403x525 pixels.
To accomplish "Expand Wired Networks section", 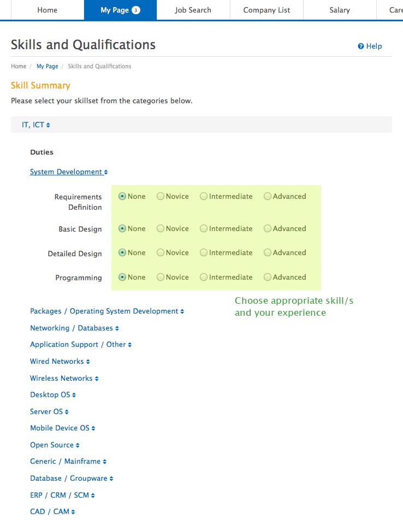I will 60,361.
